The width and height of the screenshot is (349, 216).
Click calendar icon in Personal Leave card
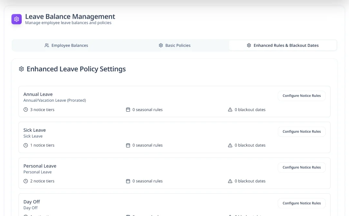(128, 181)
